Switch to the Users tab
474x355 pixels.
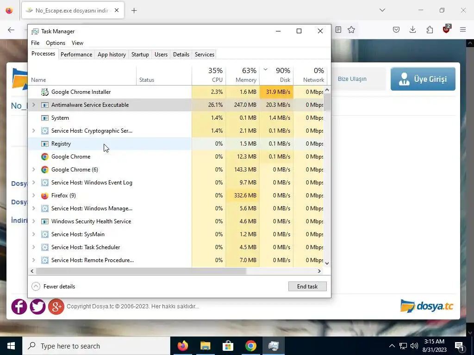pyautogui.click(x=161, y=55)
